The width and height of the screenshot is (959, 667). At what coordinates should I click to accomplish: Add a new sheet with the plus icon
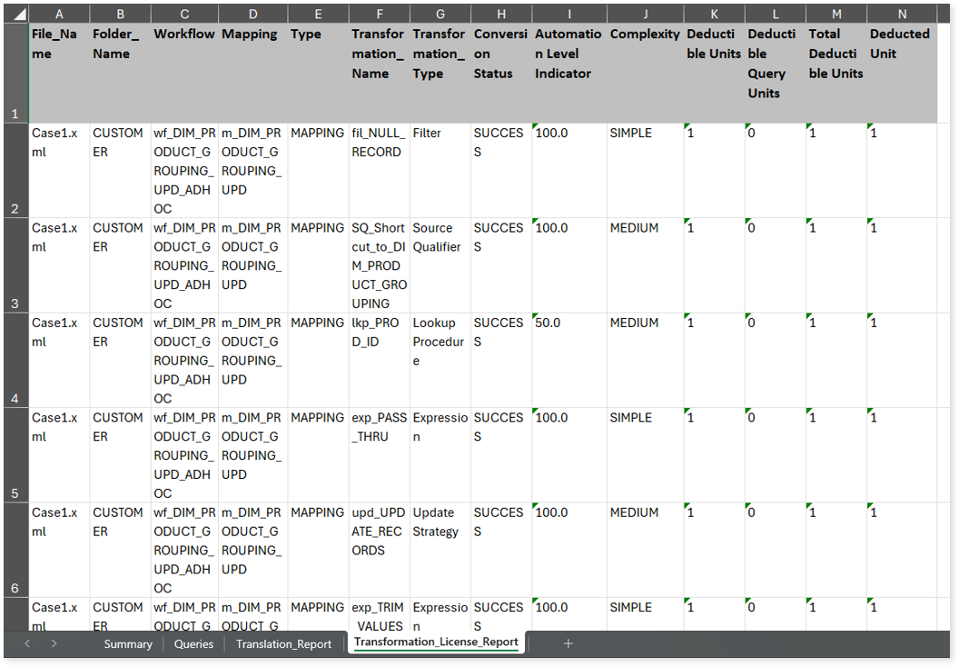[x=568, y=643]
